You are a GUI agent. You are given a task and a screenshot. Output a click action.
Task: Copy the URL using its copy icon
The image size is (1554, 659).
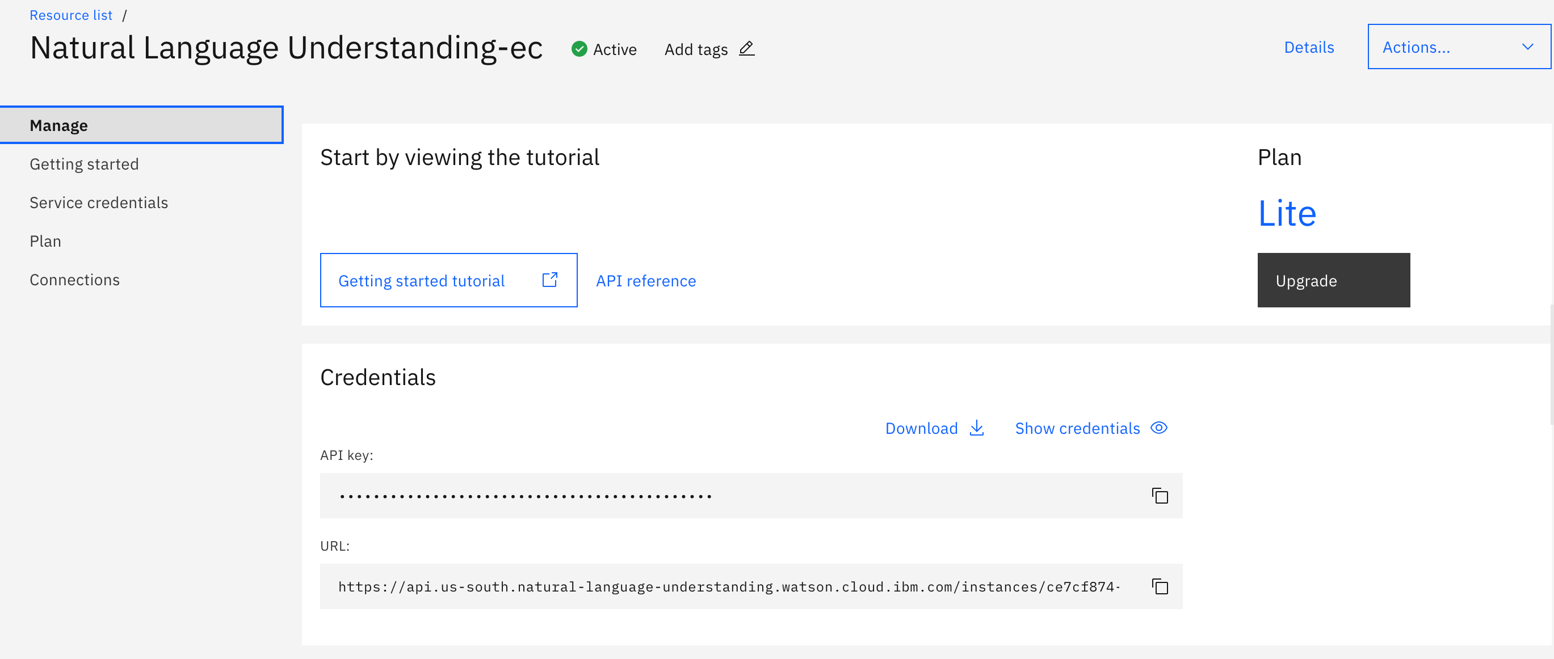(1160, 586)
